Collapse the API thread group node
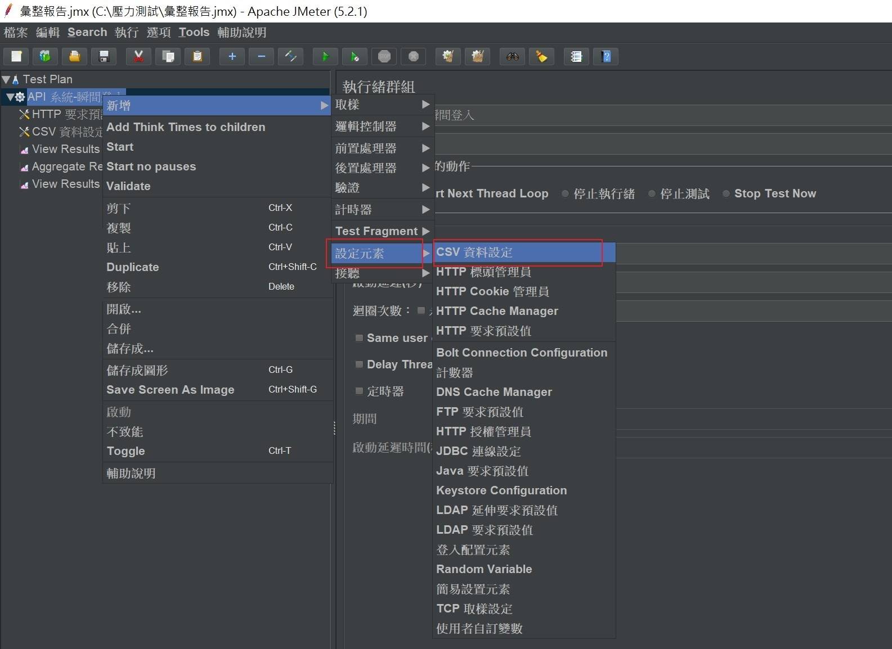Viewport: 892px width, 649px height. tap(10, 97)
